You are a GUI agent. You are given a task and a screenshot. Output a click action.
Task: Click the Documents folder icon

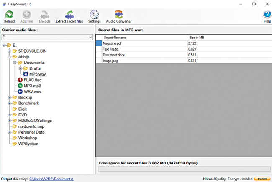click(20, 63)
